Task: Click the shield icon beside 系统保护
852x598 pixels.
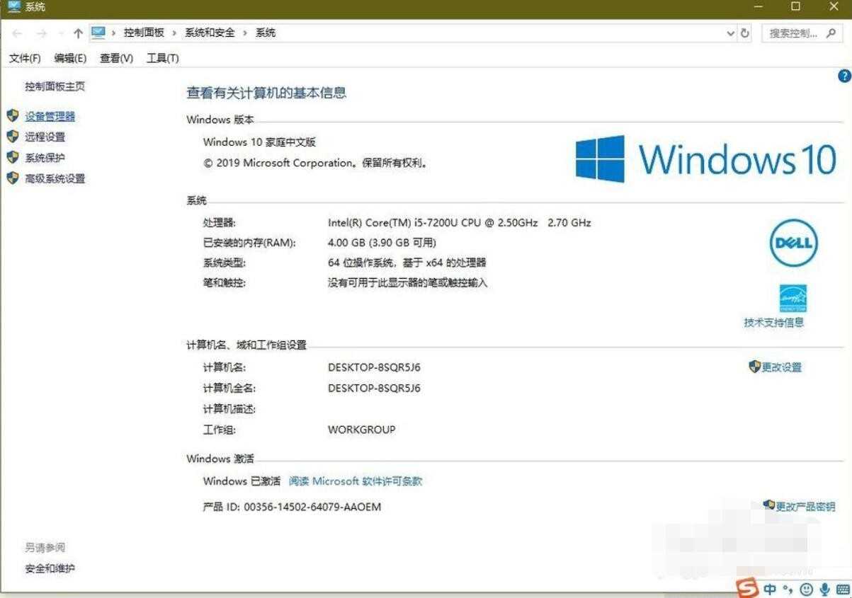Action: click(x=12, y=157)
